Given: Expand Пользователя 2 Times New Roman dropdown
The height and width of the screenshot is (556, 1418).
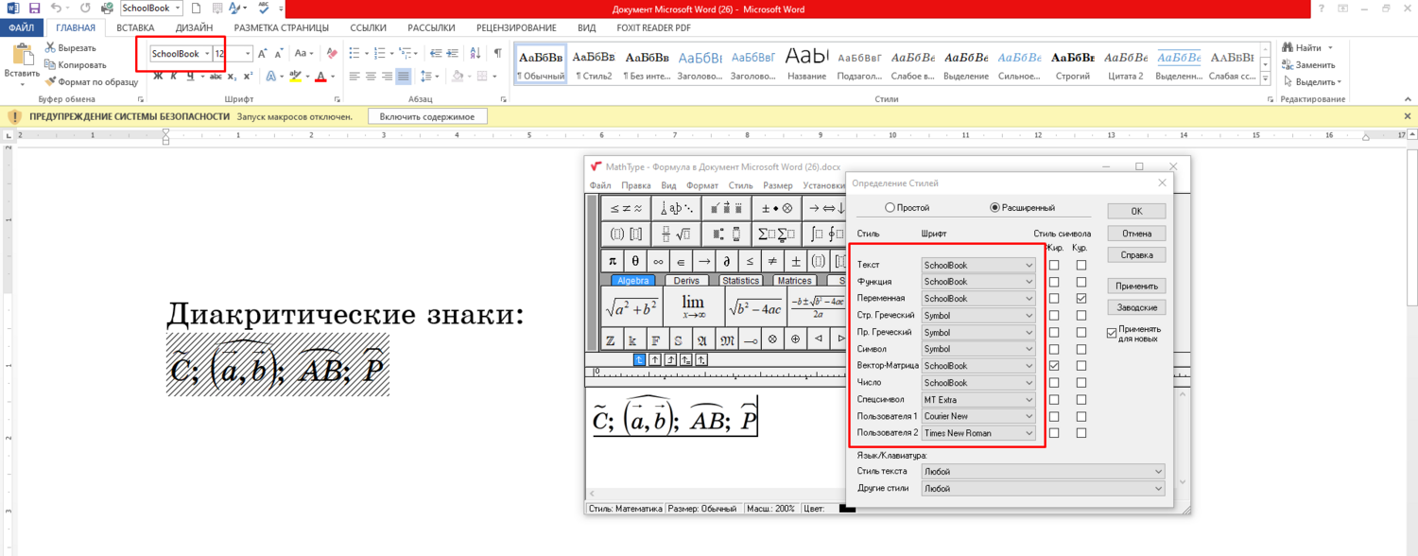Looking at the screenshot, I should pos(1029,433).
